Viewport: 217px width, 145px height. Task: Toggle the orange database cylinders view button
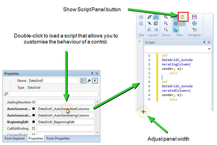tap(182, 23)
